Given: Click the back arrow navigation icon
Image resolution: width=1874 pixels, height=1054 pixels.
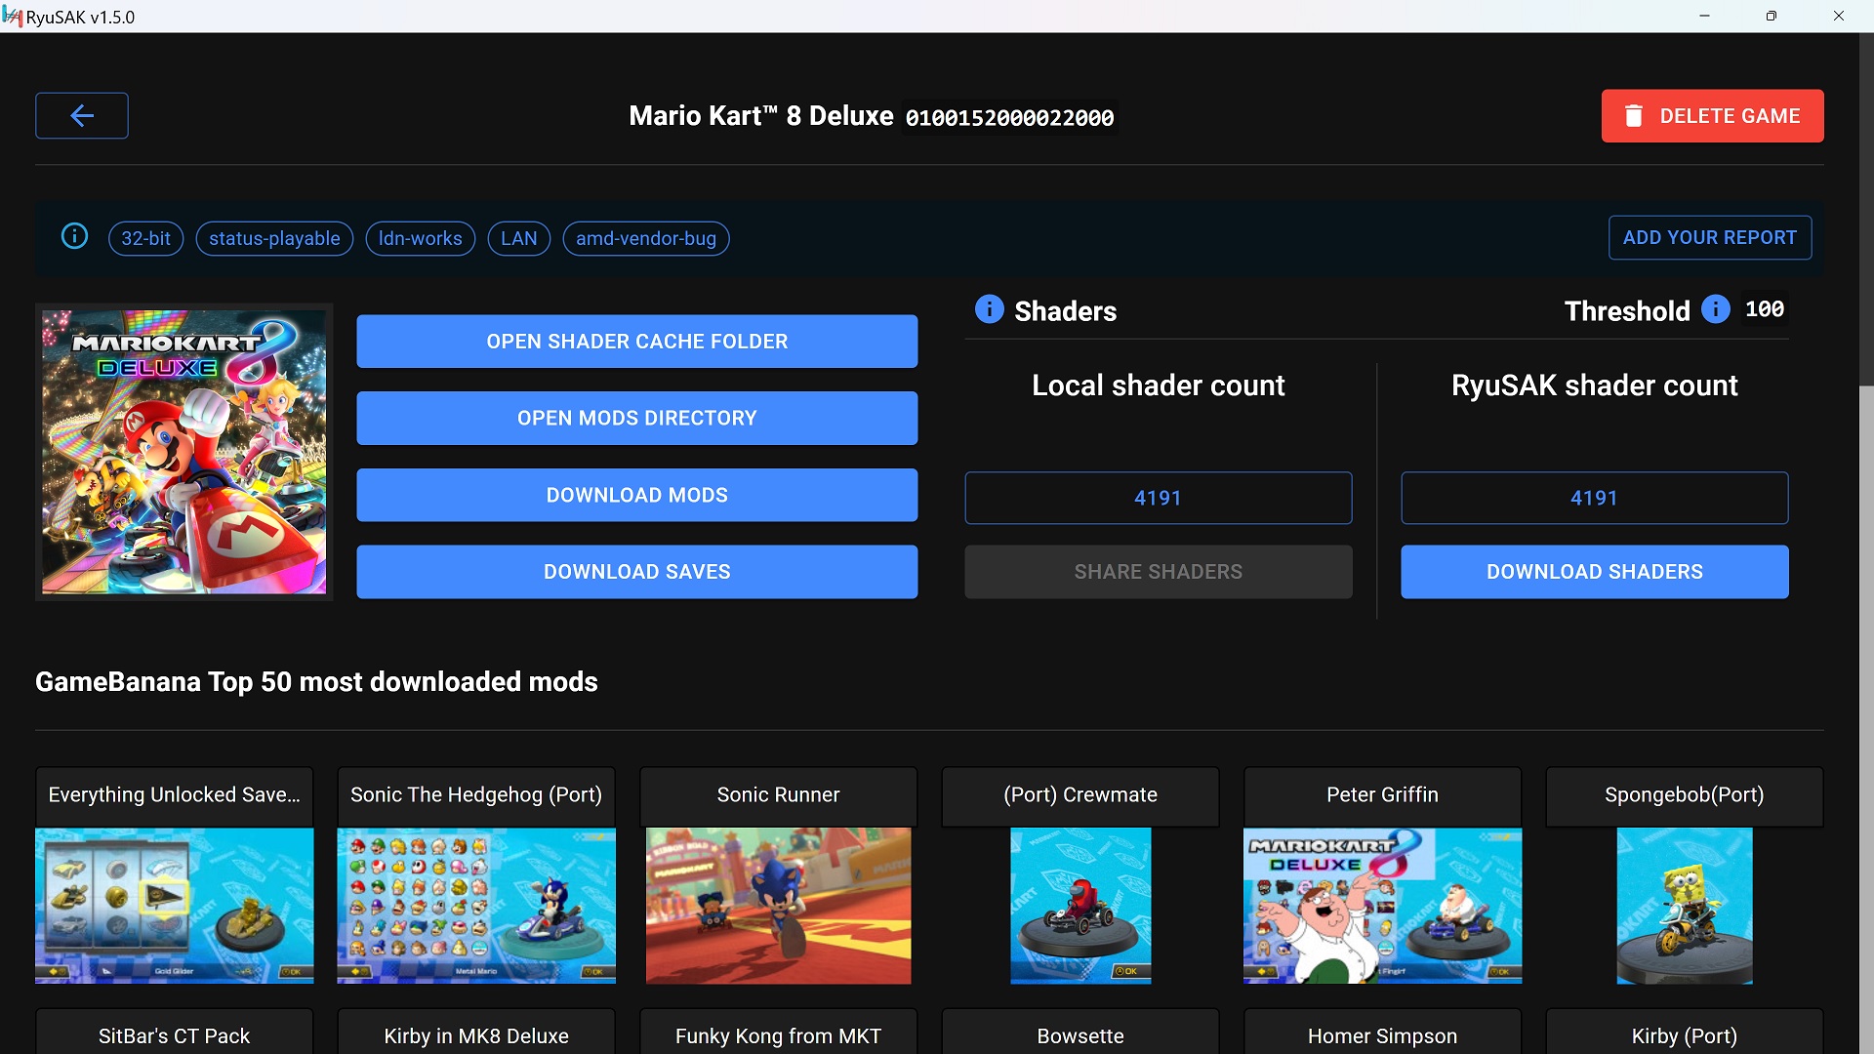Looking at the screenshot, I should 82,116.
